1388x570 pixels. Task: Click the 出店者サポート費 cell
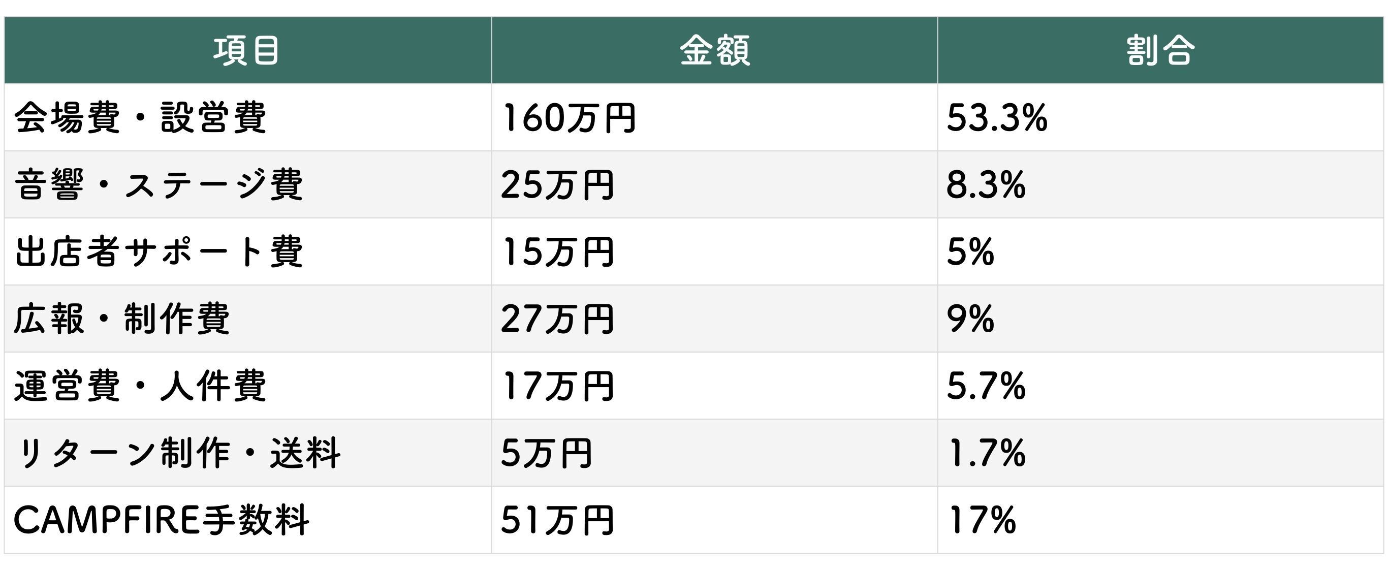[159, 251]
